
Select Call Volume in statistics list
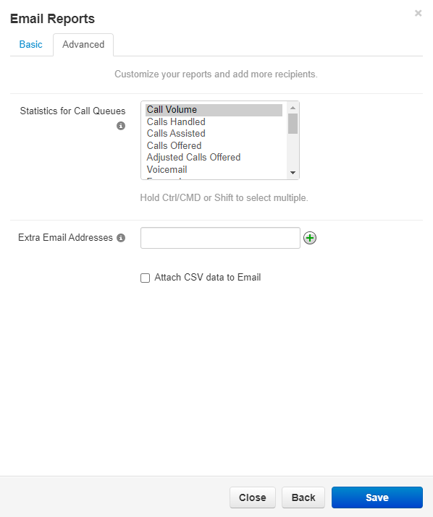pyautogui.click(x=214, y=110)
